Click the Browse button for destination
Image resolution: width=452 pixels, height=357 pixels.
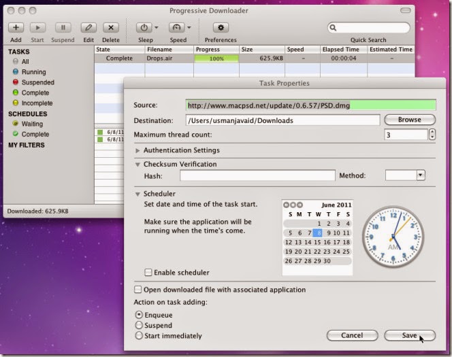(410, 120)
